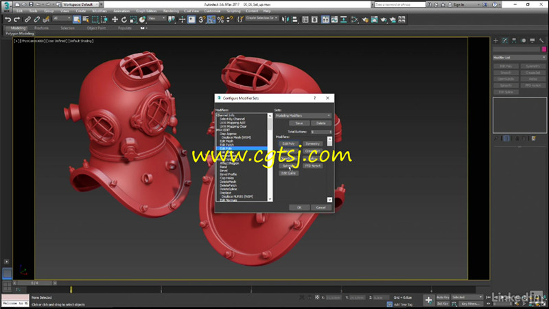Expand the Polygon Modeling panel

20,34
